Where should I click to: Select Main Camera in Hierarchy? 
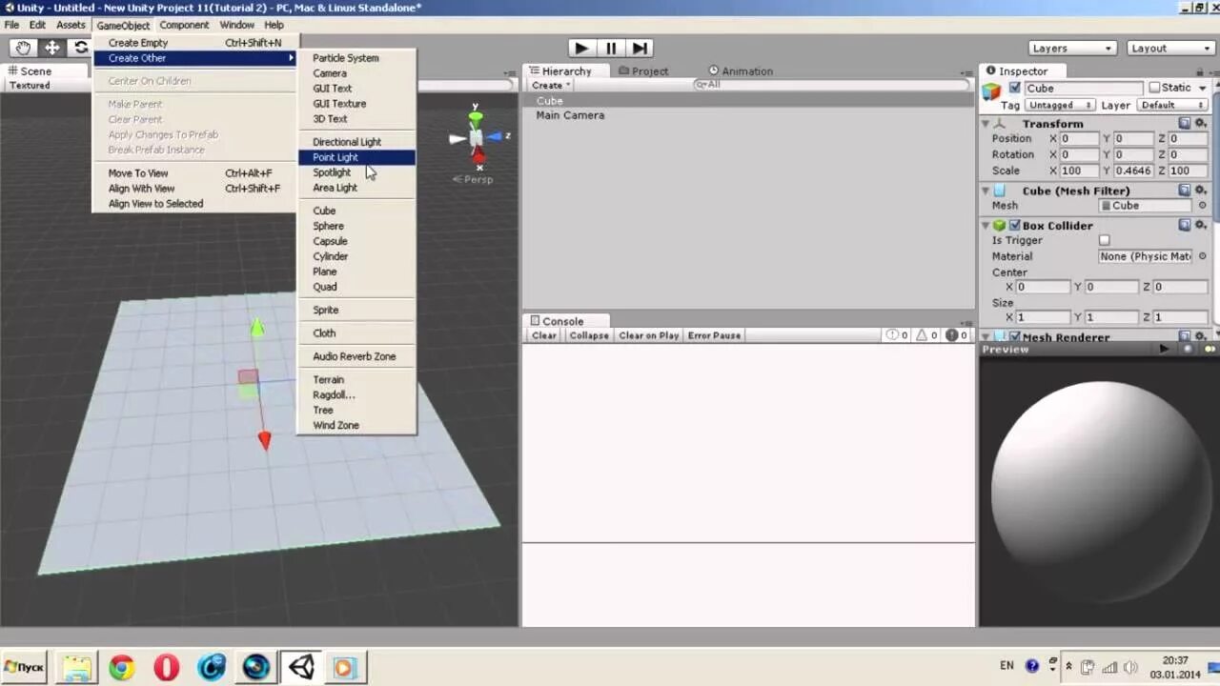[x=570, y=115]
